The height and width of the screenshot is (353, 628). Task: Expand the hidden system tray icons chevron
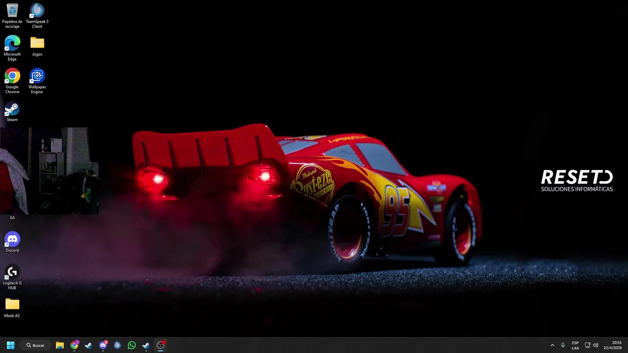[x=552, y=345]
